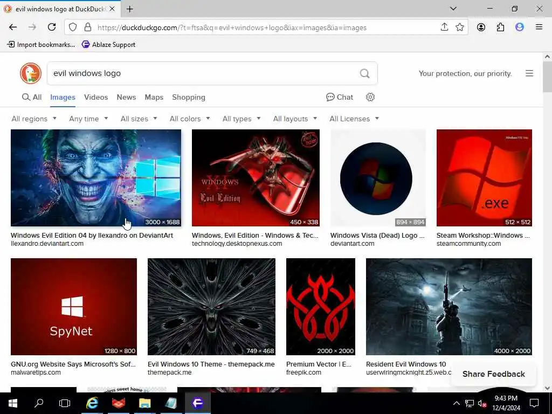552x414 pixels.
Task: Click steamcommunity.com source link
Action: (468, 244)
